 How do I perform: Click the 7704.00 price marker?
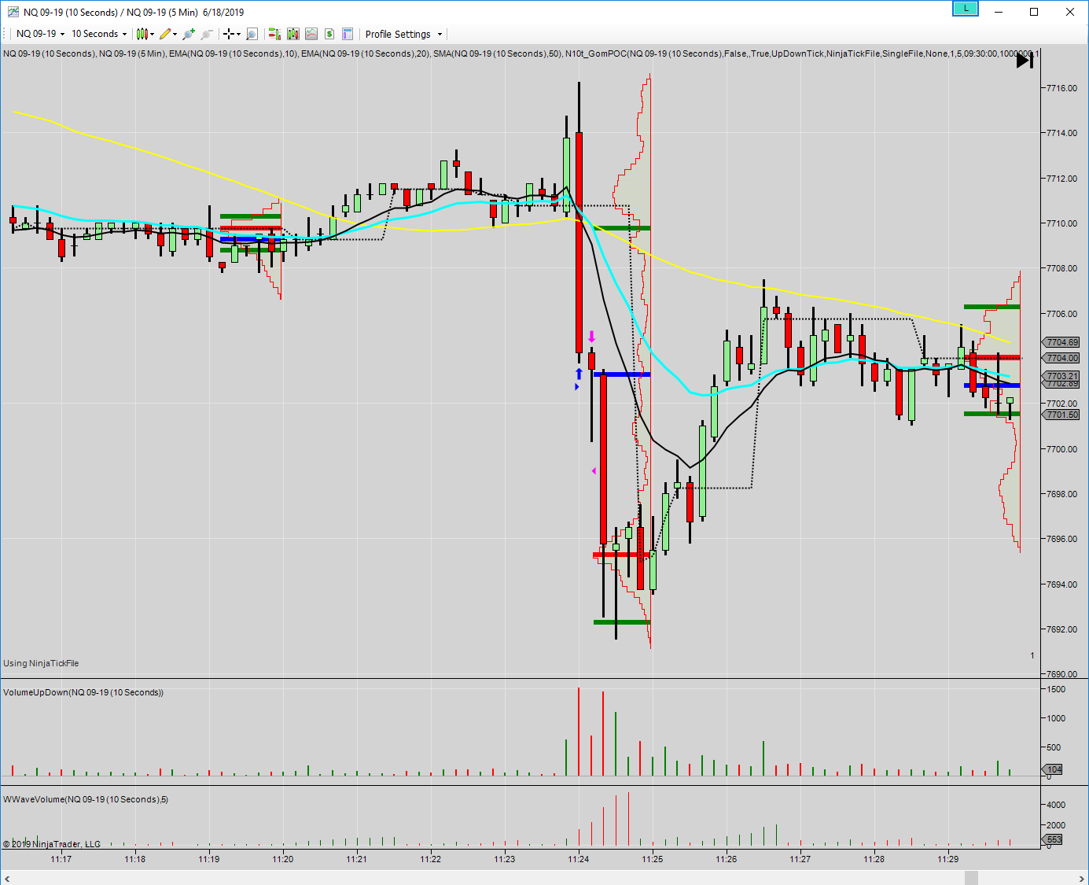1062,358
